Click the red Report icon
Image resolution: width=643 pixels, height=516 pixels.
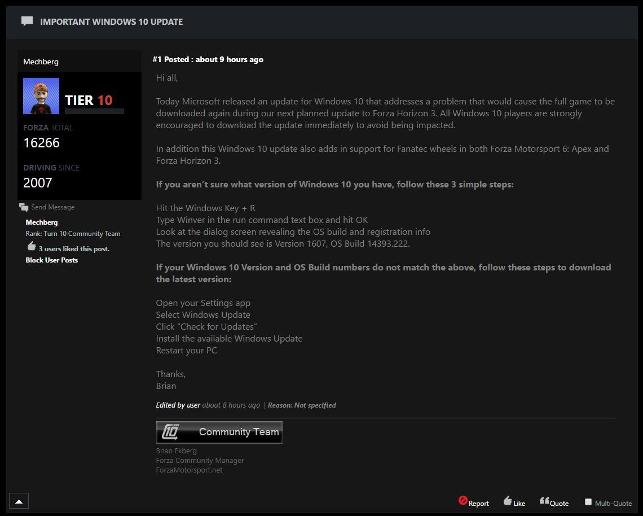tap(463, 500)
